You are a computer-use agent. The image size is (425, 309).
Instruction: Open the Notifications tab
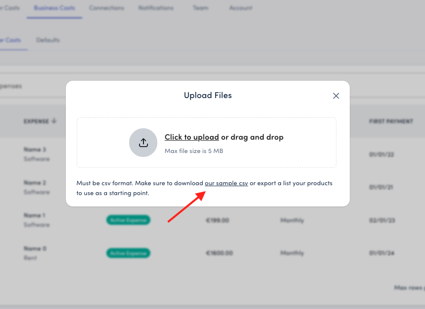[x=156, y=8]
